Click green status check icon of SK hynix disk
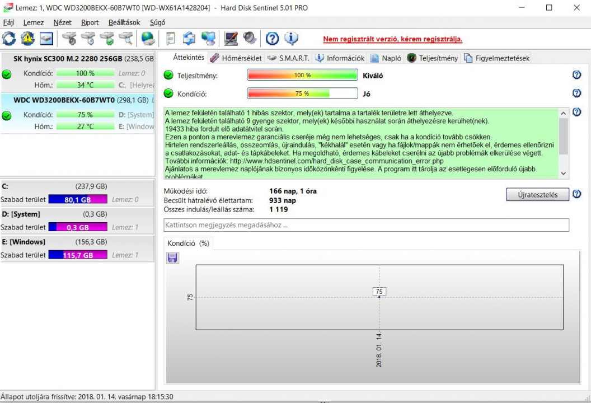591x403 pixels. pos(6,74)
